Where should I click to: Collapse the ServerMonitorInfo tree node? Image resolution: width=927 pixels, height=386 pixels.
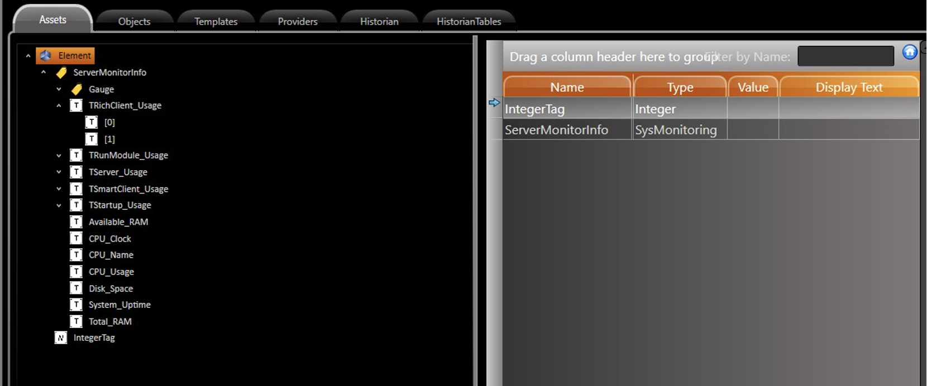44,73
